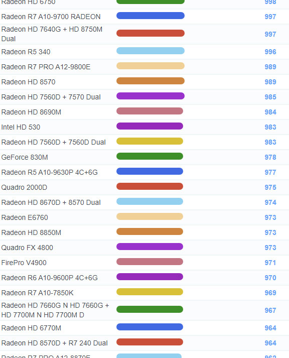Viewport: 289px width, 358px height.
Task: Click pink bar for Radeon HD 8690M
Action: 150,111
